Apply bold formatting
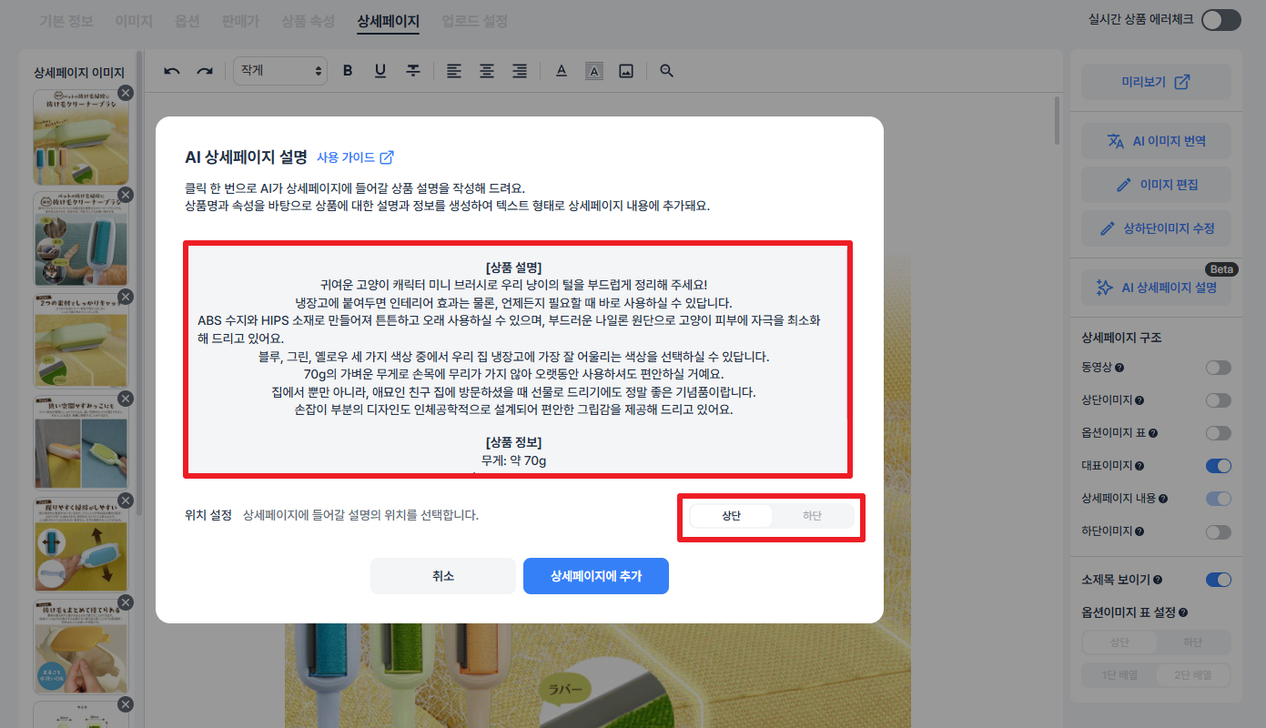The image size is (1266, 728). tap(347, 70)
